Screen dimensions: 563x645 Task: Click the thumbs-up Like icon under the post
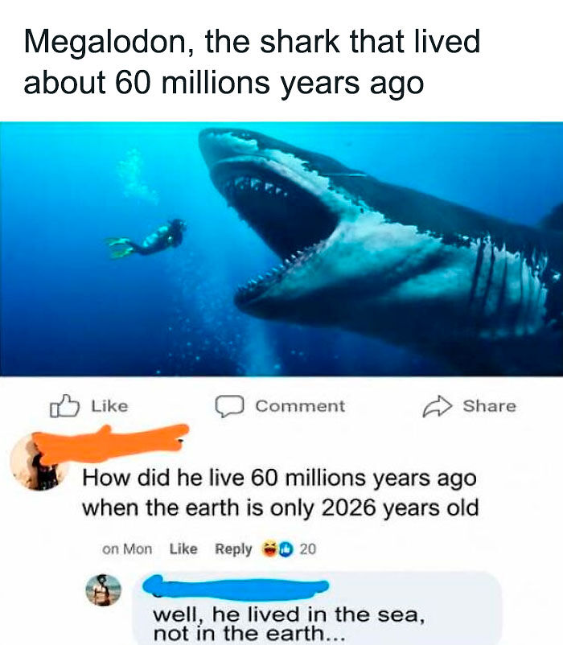click(64, 406)
